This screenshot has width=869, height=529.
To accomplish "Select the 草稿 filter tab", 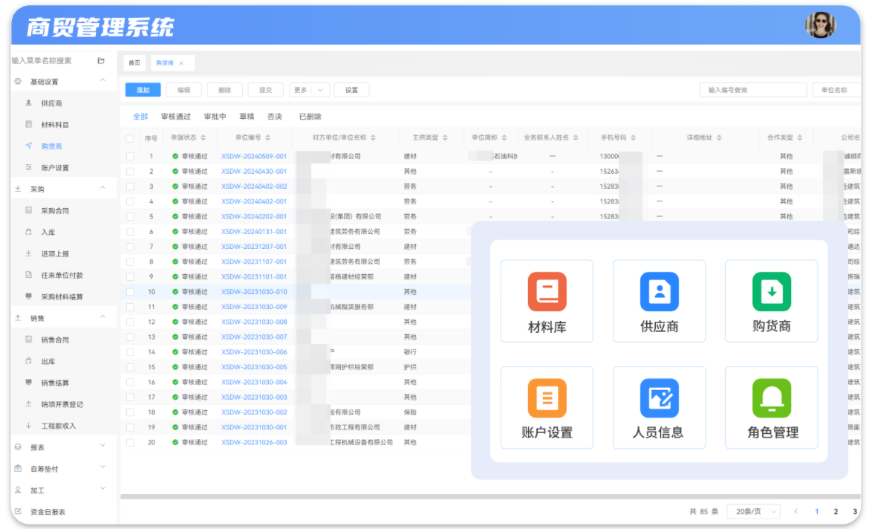I will click(x=247, y=117).
